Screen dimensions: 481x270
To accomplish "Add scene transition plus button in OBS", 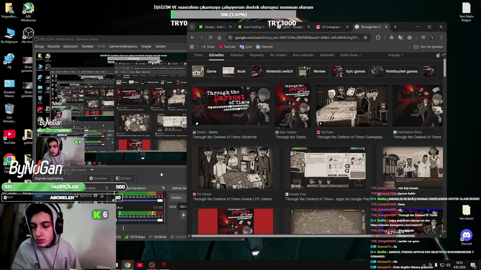I will pos(183,215).
